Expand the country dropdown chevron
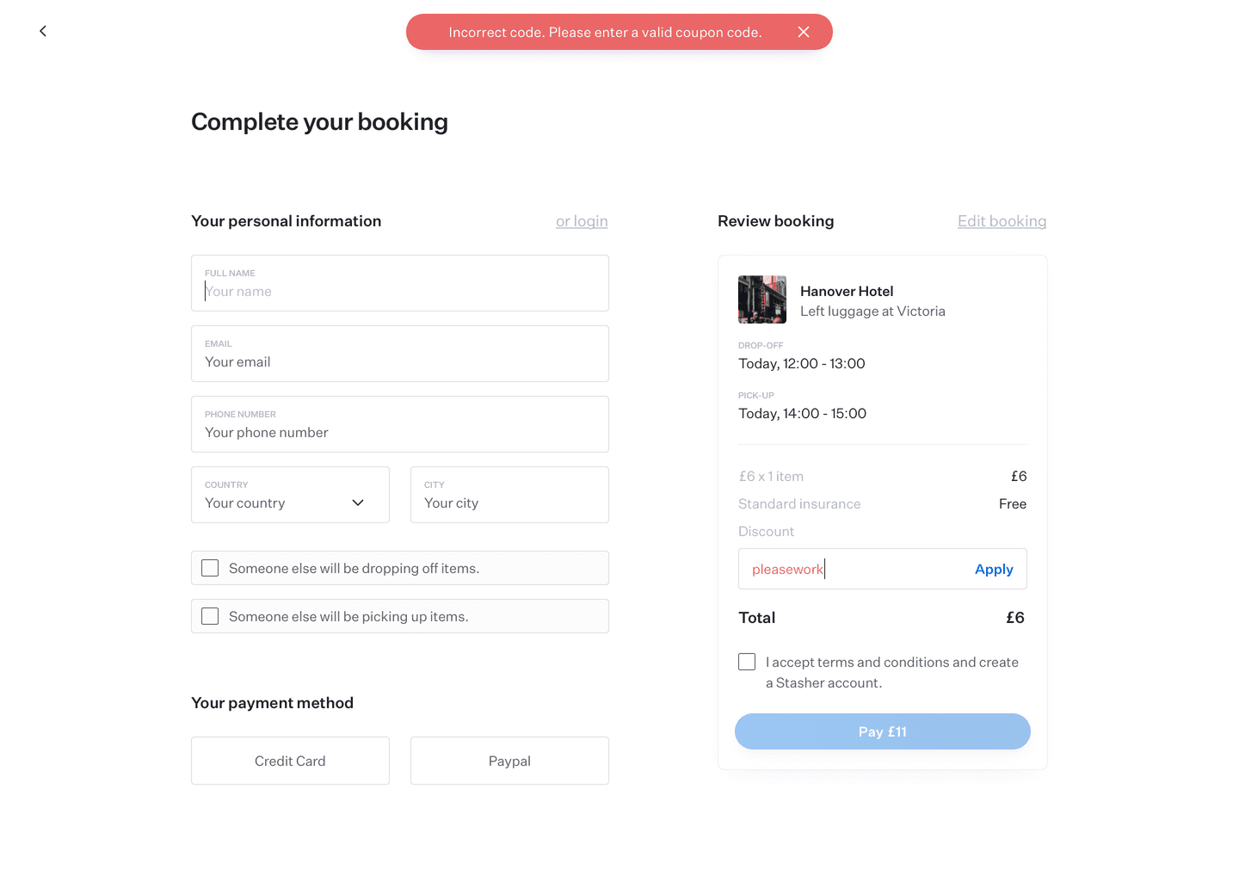Viewport: 1239px width, 888px height. [x=358, y=503]
